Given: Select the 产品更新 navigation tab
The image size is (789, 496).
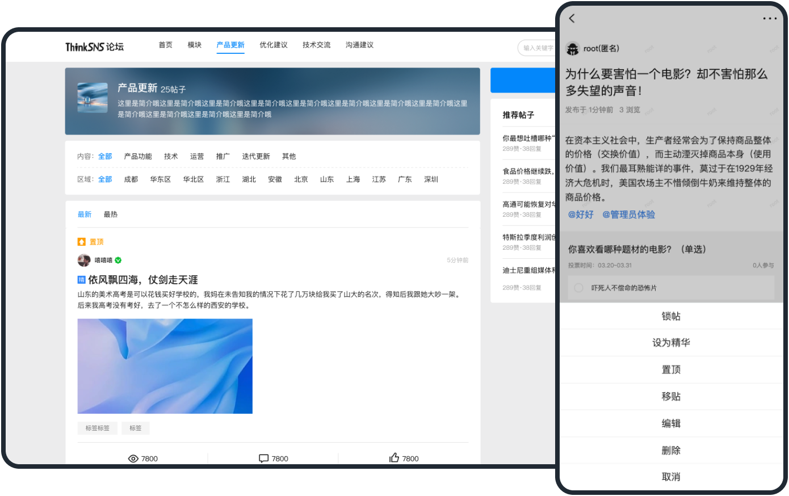Looking at the screenshot, I should [x=230, y=45].
